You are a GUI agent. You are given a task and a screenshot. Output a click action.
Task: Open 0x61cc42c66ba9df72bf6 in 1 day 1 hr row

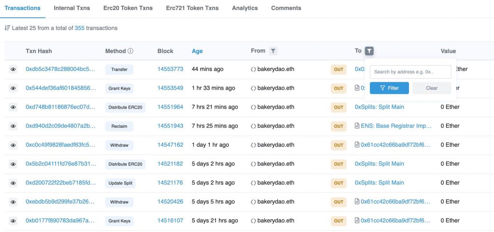(396, 145)
